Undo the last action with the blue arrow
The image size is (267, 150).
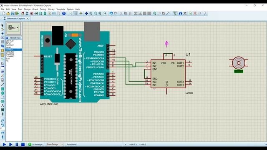click(111, 13)
